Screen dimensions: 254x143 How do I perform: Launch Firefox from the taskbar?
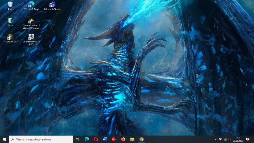(x=123, y=139)
